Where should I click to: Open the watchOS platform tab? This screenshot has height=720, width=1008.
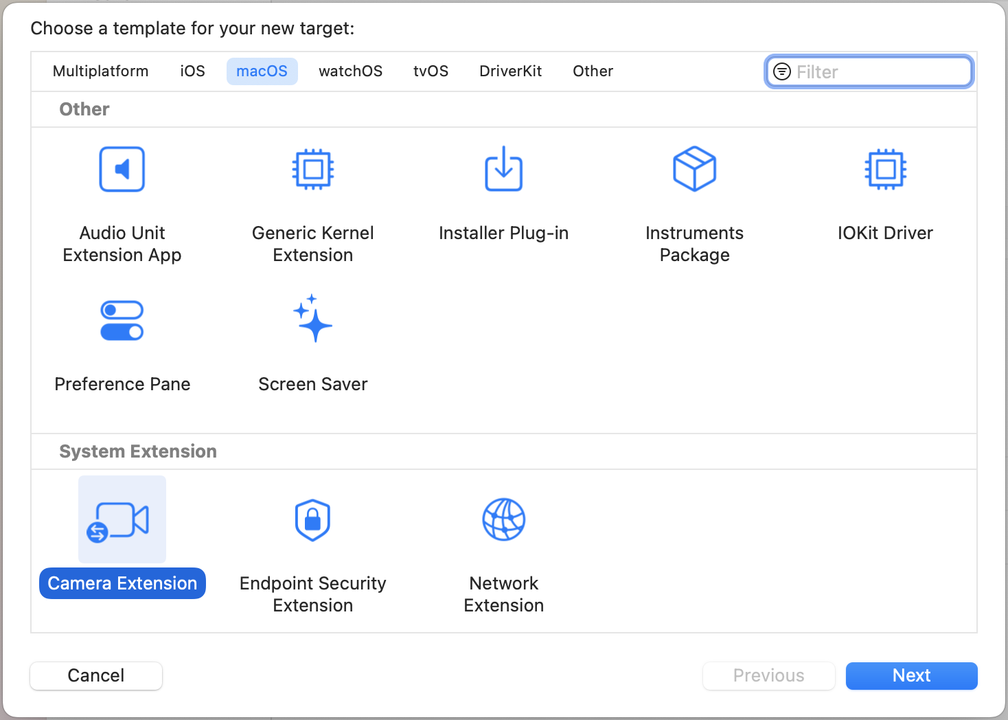pos(351,71)
